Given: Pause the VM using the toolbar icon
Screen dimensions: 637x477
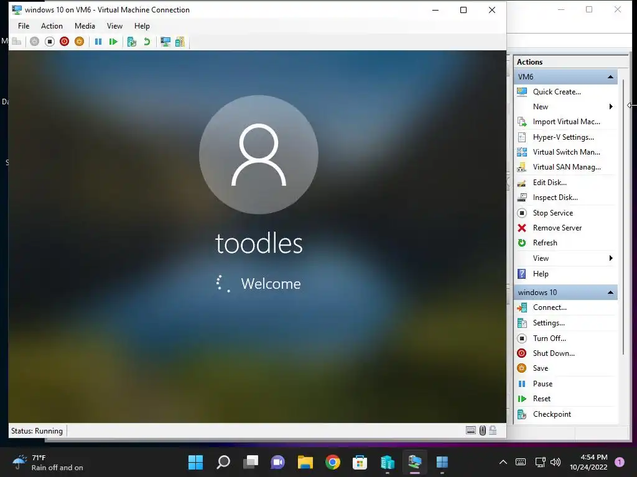Looking at the screenshot, I should coord(98,42).
